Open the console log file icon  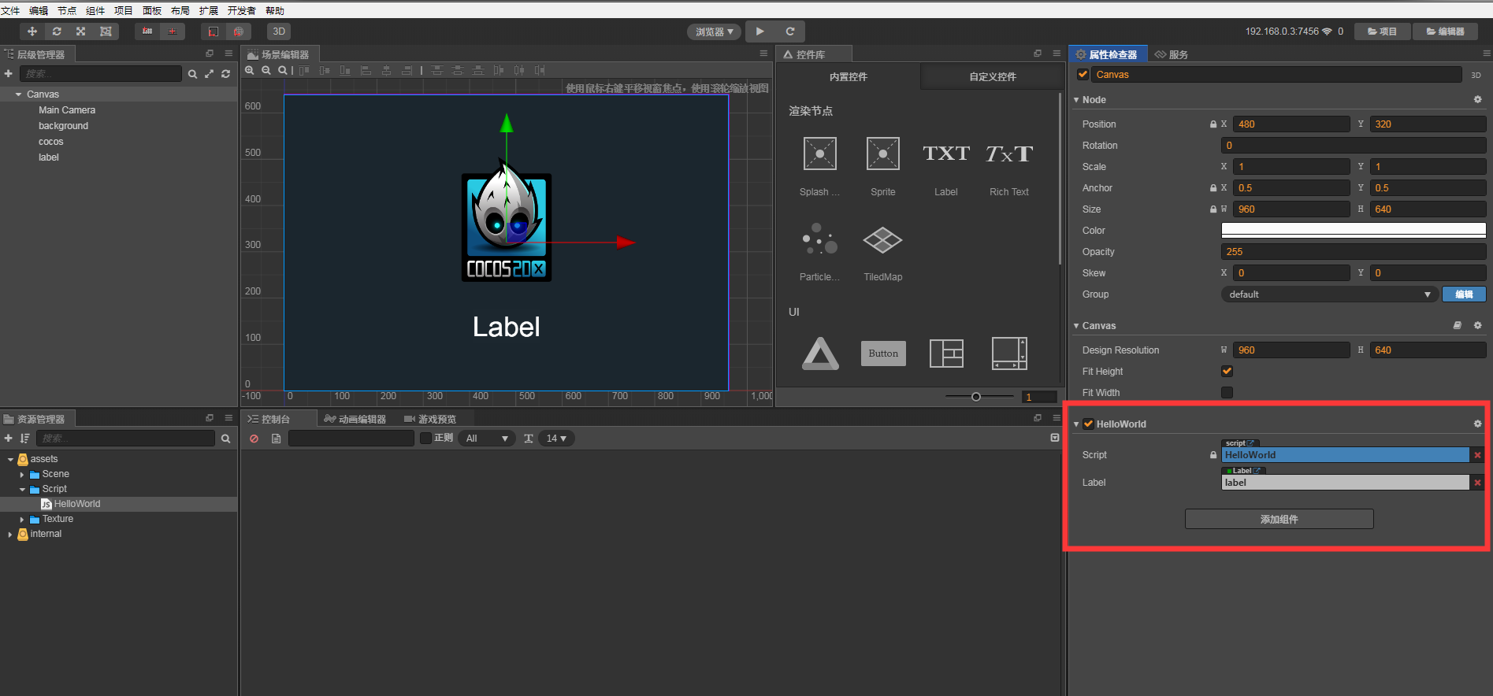pyautogui.click(x=276, y=439)
